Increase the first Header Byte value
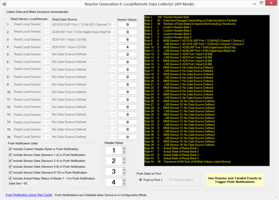This screenshot has height=200, width=279. pos(124,148)
